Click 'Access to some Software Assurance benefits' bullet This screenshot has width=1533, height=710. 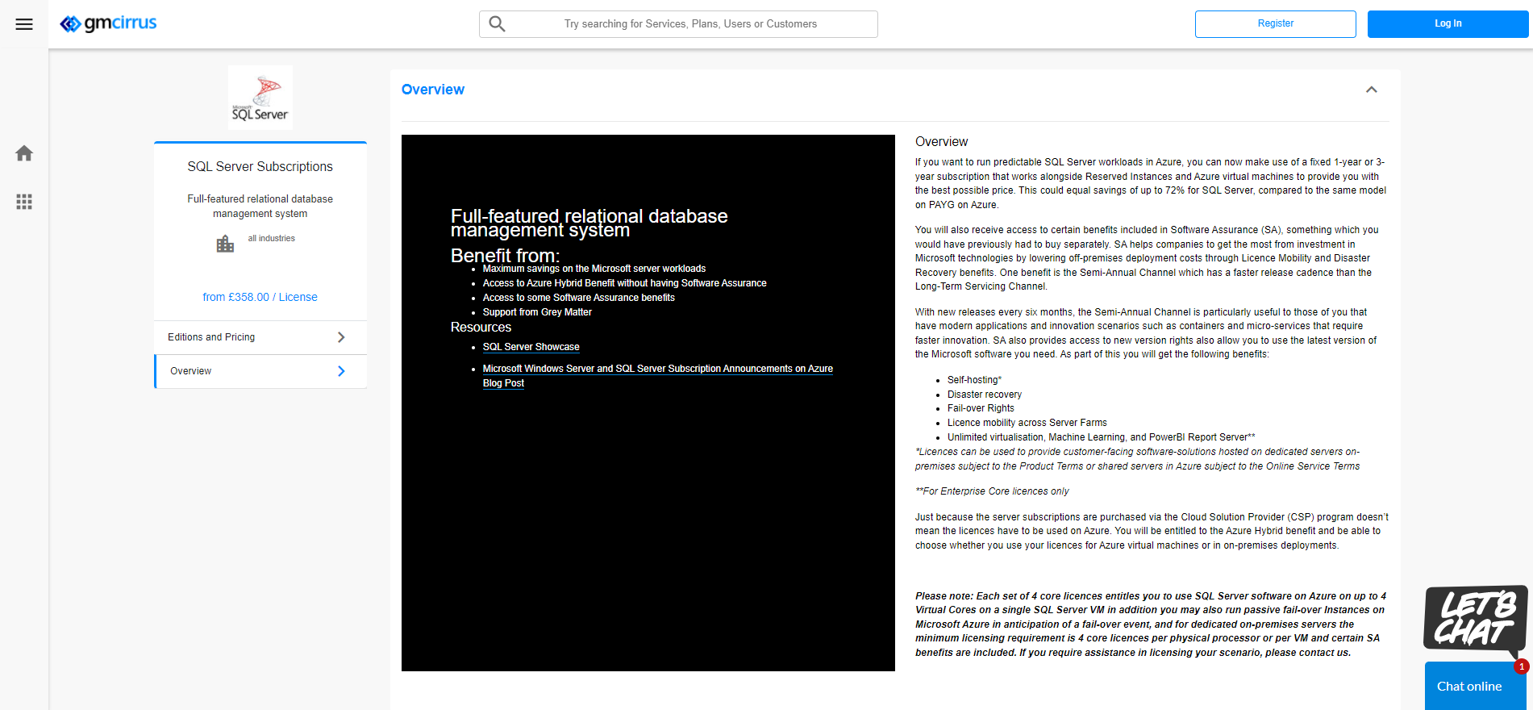tap(579, 298)
